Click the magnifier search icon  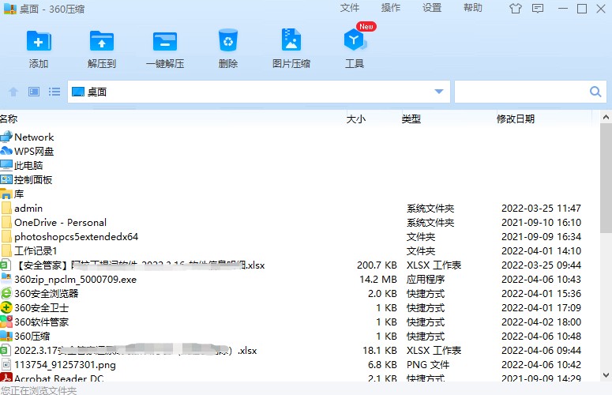(596, 92)
